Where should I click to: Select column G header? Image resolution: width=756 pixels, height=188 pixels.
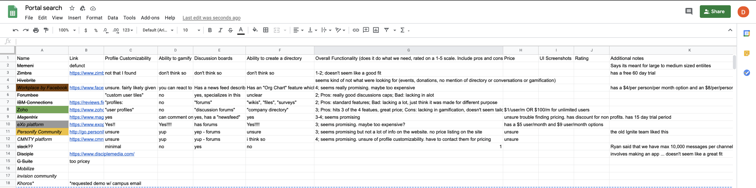point(408,50)
